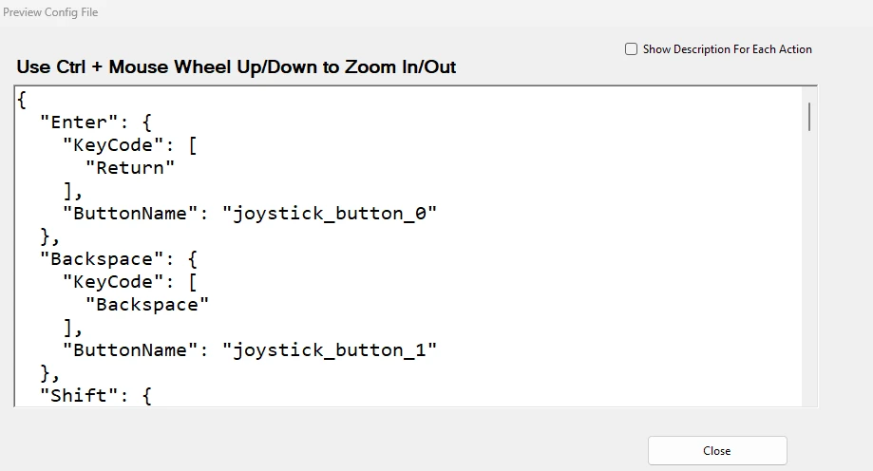Click the Show Description For Each Action label
The image size is (873, 471).
point(727,49)
